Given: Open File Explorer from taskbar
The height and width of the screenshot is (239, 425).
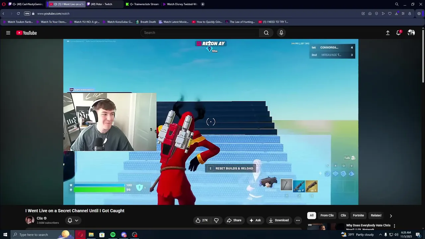Looking at the screenshot, I should coord(91,235).
